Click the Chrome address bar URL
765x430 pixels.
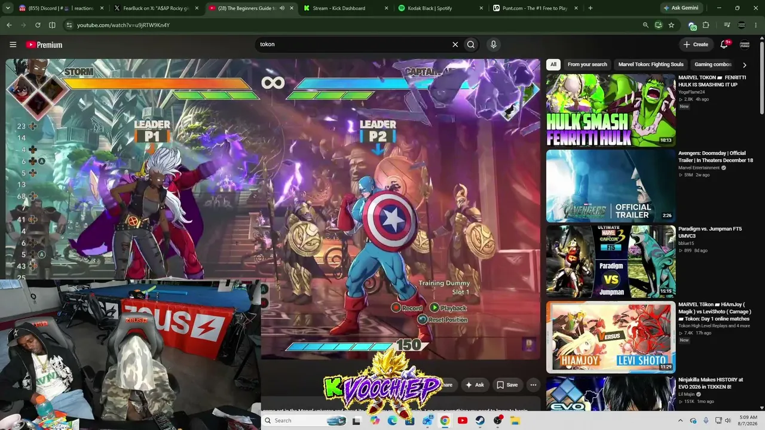tap(123, 25)
